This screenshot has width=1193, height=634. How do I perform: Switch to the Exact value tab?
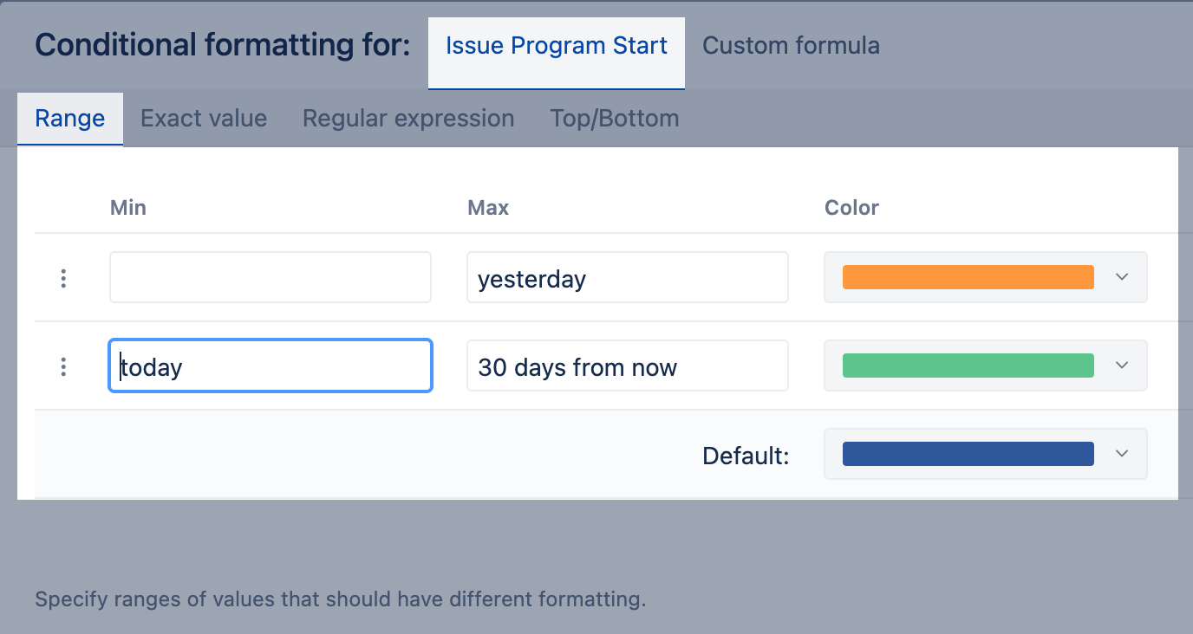(204, 119)
